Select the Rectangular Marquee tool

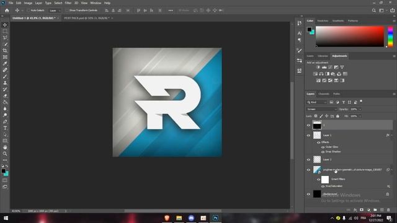(5, 31)
